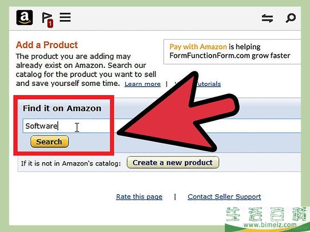Click the Pay with Amazon link
The image size is (310, 232).
198,47
